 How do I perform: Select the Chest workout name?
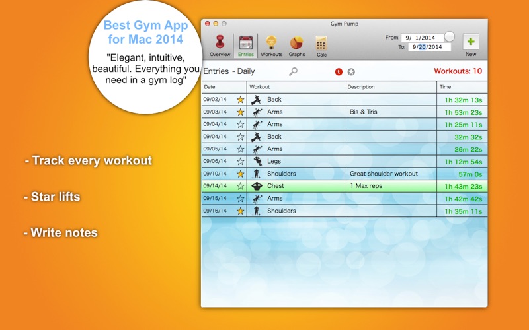[276, 186]
